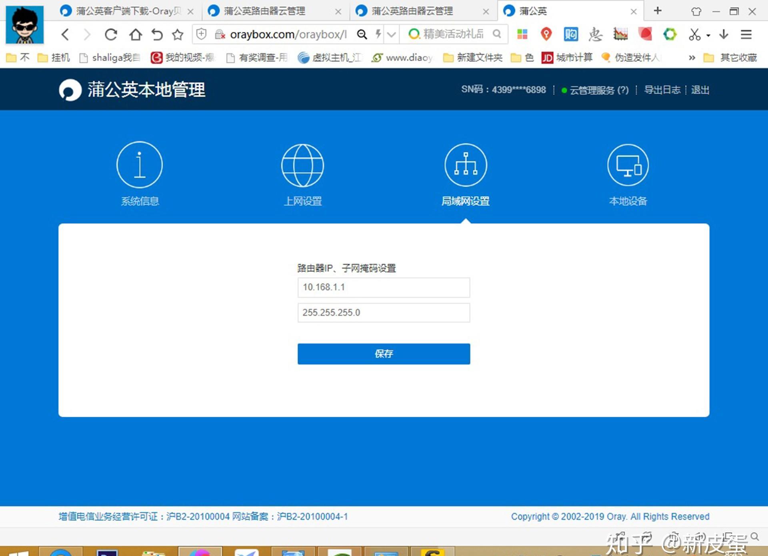768x556 pixels.
Task: Reload the page with refresh icon
Action: (x=111, y=35)
